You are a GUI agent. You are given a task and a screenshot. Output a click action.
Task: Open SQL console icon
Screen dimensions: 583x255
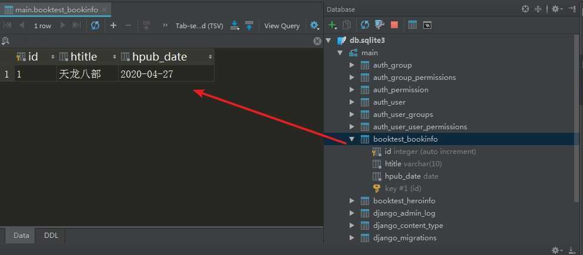(x=427, y=25)
